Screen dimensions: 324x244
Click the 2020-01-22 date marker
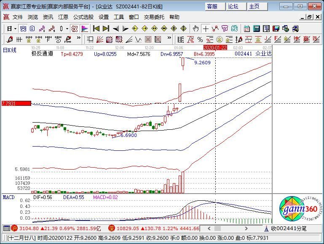pos(215,48)
